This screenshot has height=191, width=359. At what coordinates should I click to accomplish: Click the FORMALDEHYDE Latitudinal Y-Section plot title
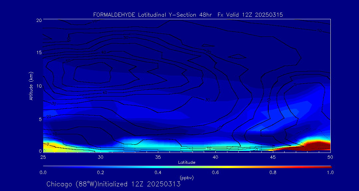(188, 15)
